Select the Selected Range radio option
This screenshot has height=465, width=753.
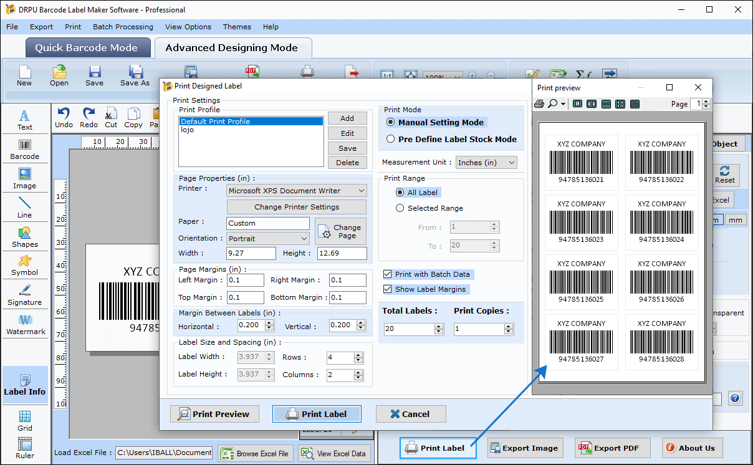coord(400,208)
